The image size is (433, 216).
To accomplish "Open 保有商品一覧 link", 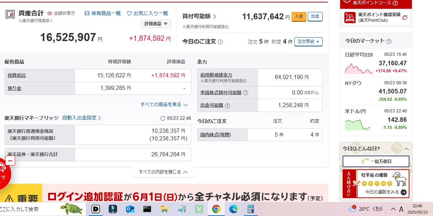I will pyautogui.click(x=103, y=13).
